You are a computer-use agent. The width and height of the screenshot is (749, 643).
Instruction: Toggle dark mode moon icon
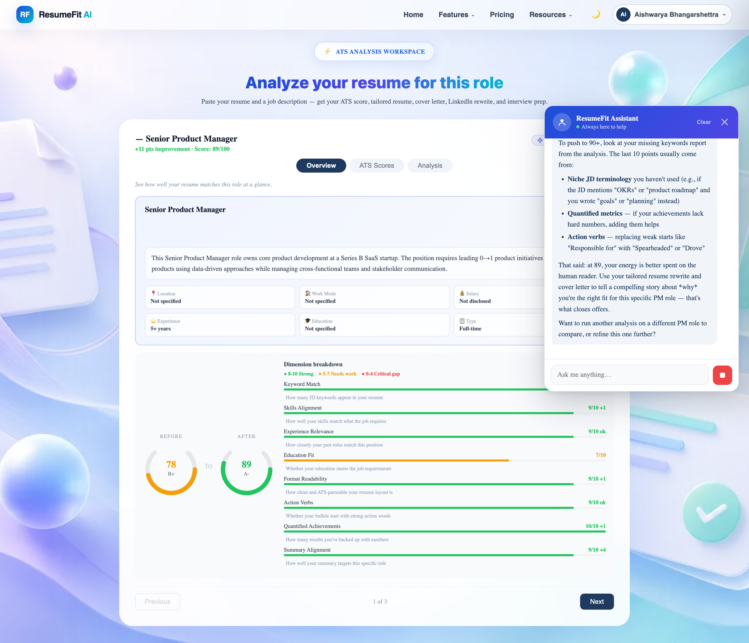tap(595, 15)
